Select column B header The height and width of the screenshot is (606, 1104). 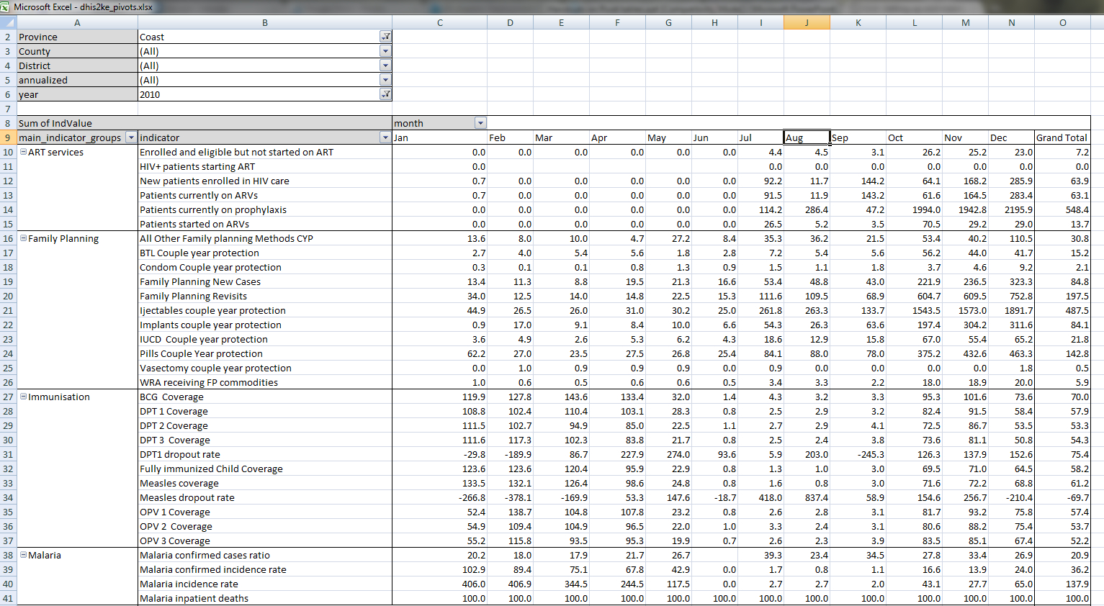click(x=264, y=23)
